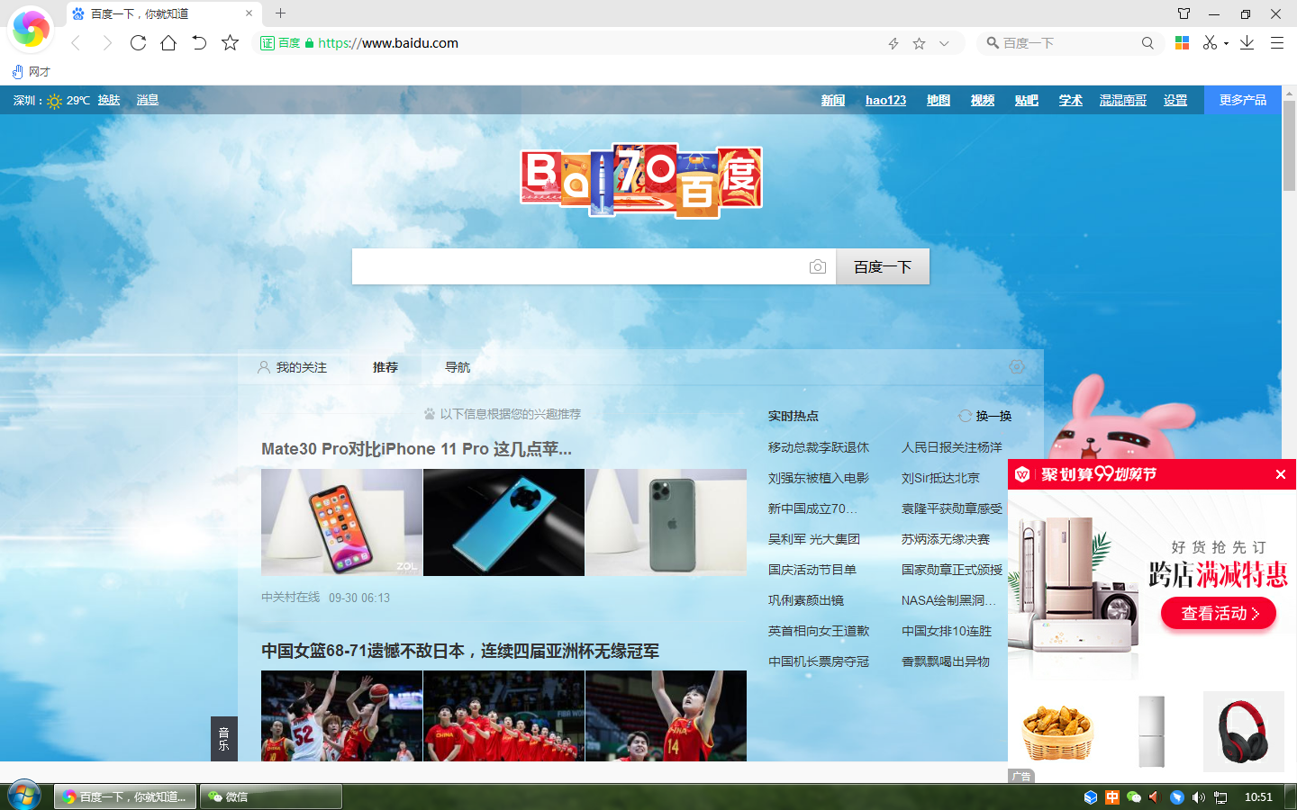This screenshot has height=810, width=1297.
Task: Click the Baidu 70th anniversary logo
Action: coord(641,180)
